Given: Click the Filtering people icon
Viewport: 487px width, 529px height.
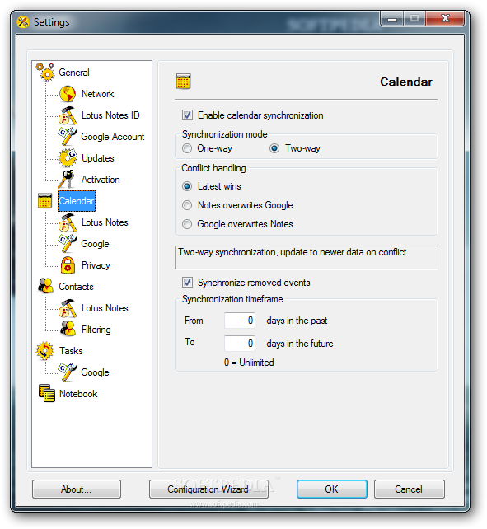Looking at the screenshot, I should (68, 329).
